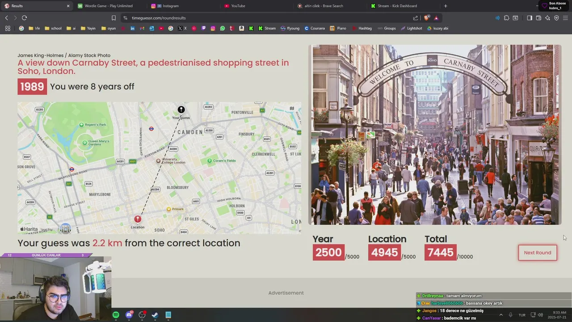
Task: Open the Amazon bookmark icon
Action: (241, 28)
